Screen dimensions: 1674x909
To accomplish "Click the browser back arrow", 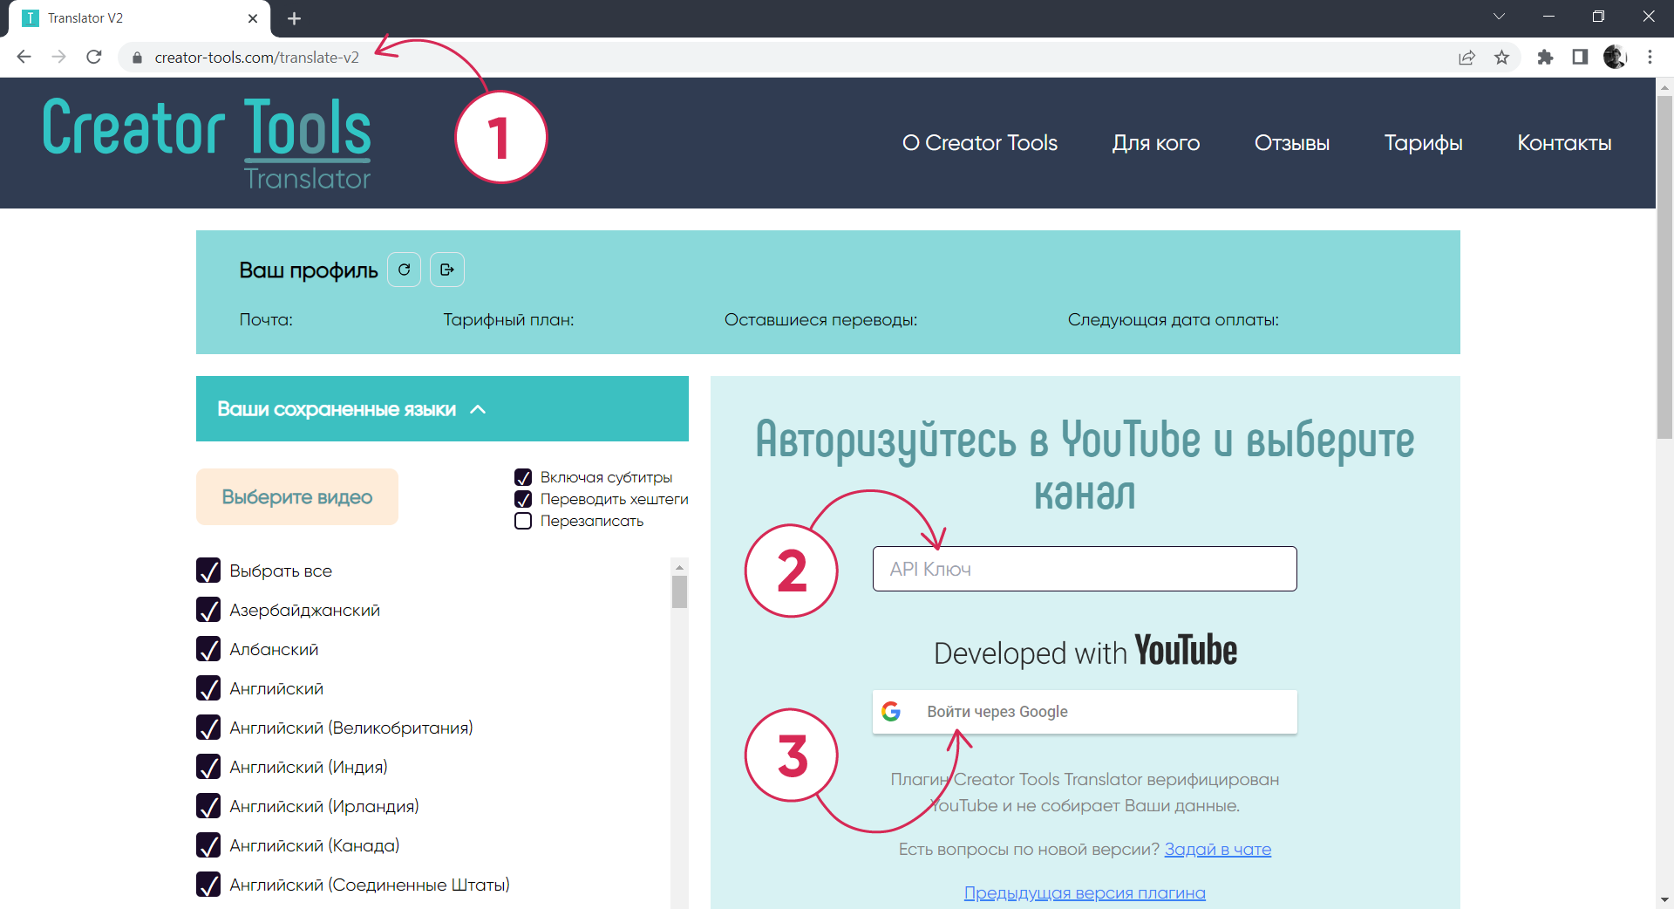I will tap(24, 57).
